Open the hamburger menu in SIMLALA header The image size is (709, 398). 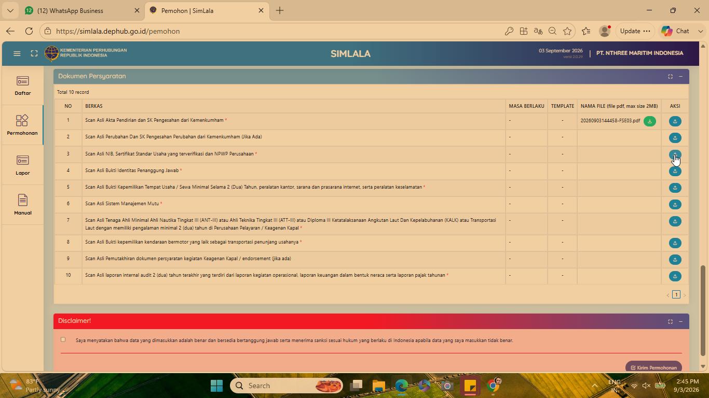17,53
